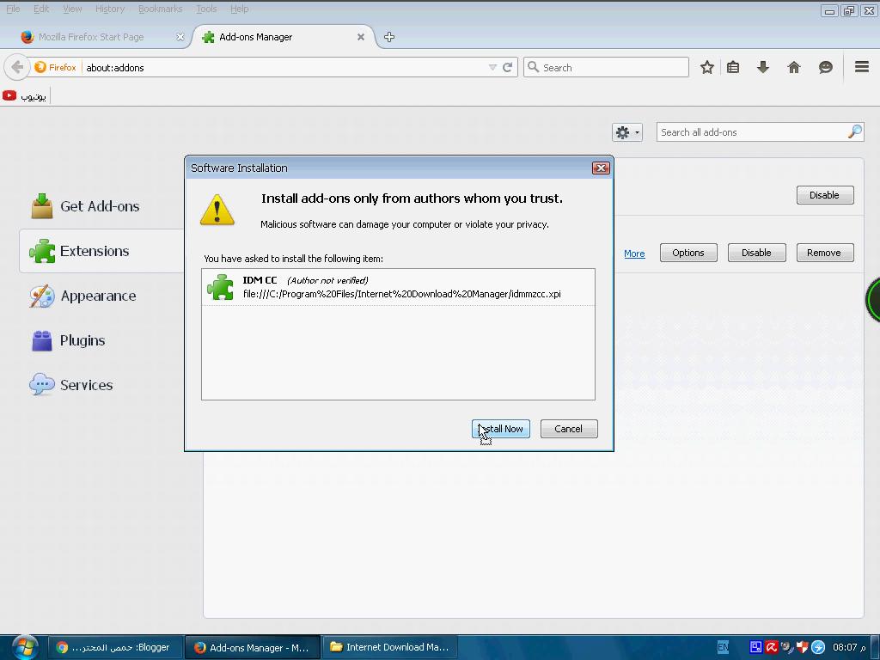Open the Get Add-ons section
The image size is (880, 660).
(x=85, y=206)
